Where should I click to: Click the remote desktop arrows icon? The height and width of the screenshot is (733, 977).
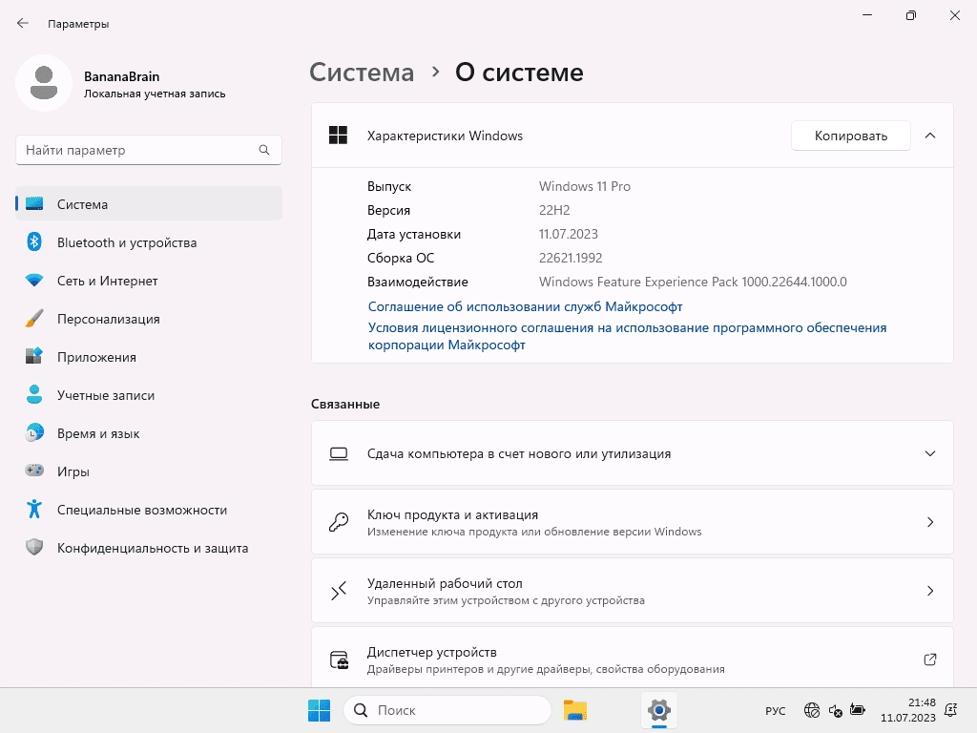[339, 590]
